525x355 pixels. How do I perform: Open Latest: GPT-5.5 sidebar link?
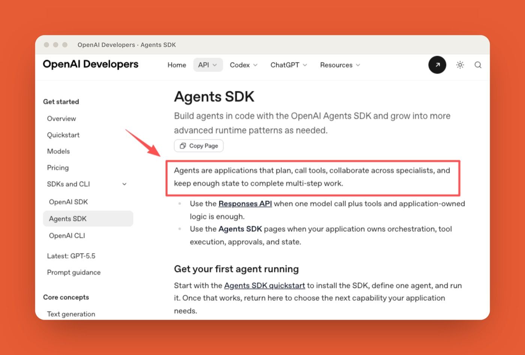click(x=71, y=256)
